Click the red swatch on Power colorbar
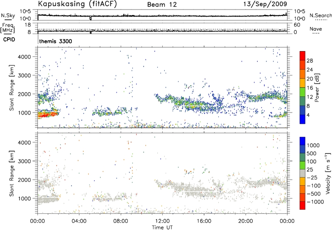The image size is (332, 230). tap(303, 56)
